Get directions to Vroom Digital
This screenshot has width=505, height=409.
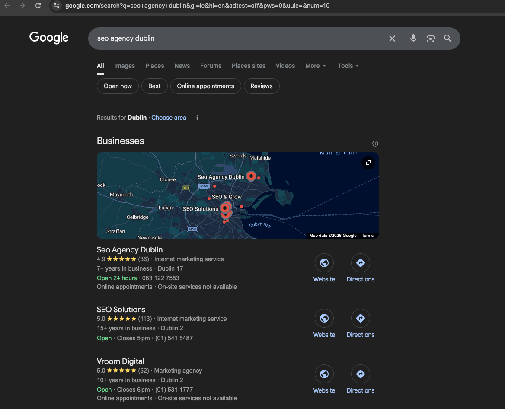coord(361,379)
